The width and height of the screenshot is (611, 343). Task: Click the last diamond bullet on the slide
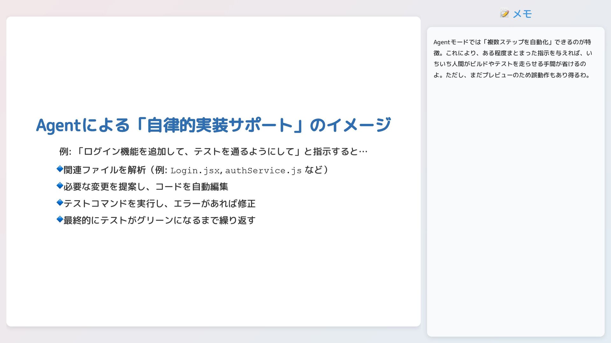[x=59, y=219]
